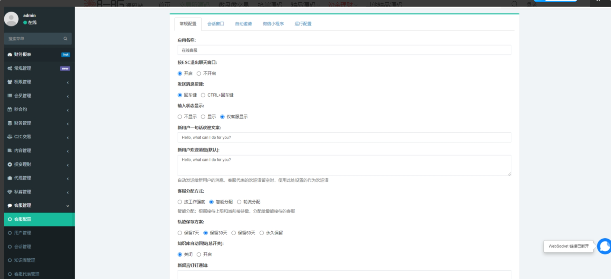Go to 知识库管理 page
Screen dimensions: 611x279
(x=24, y=260)
